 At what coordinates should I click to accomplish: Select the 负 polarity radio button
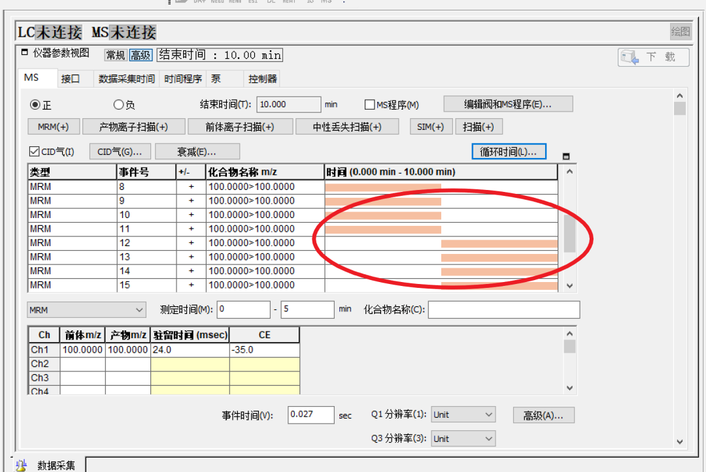pos(118,104)
